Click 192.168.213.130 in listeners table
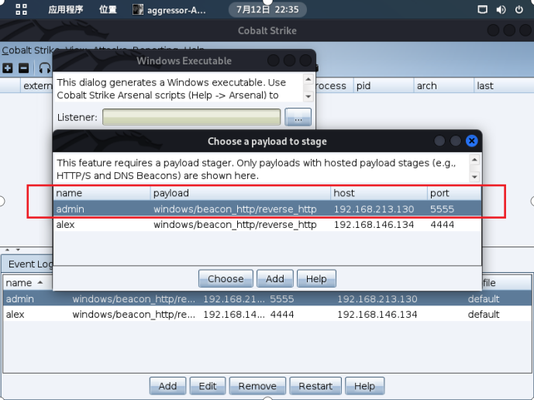 (377, 298)
